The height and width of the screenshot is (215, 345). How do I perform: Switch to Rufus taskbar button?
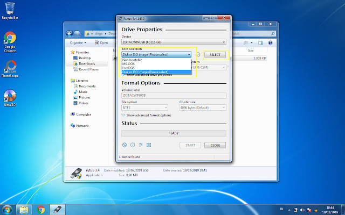(58, 210)
